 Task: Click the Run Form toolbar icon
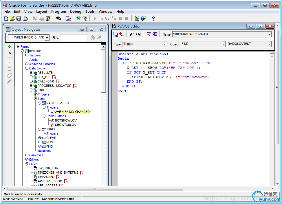click(x=78, y=18)
